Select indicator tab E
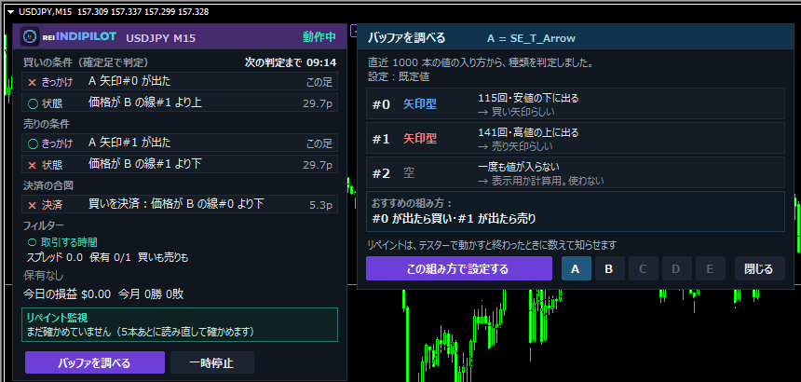 pos(711,268)
